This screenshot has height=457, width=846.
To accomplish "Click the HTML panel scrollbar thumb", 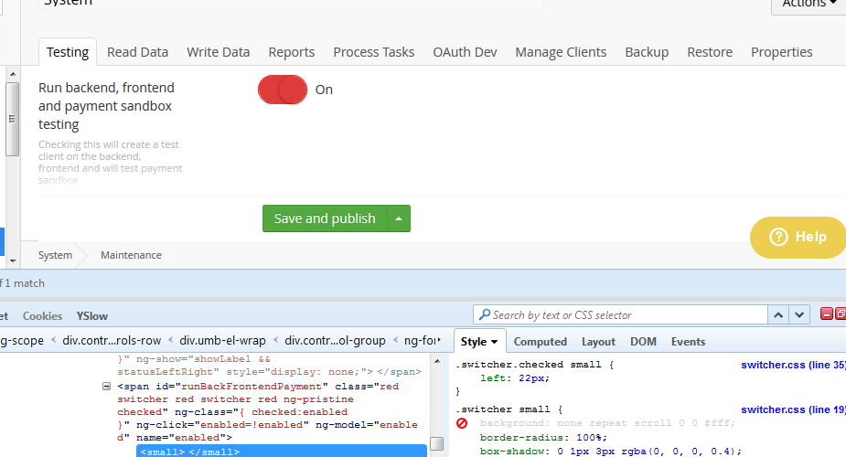I will point(437,443).
